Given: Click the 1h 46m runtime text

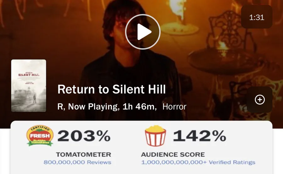Looking at the screenshot, I should [x=140, y=107].
